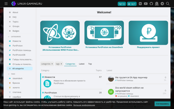
Task: Open Badges in the sidebar
Action: point(16,31)
